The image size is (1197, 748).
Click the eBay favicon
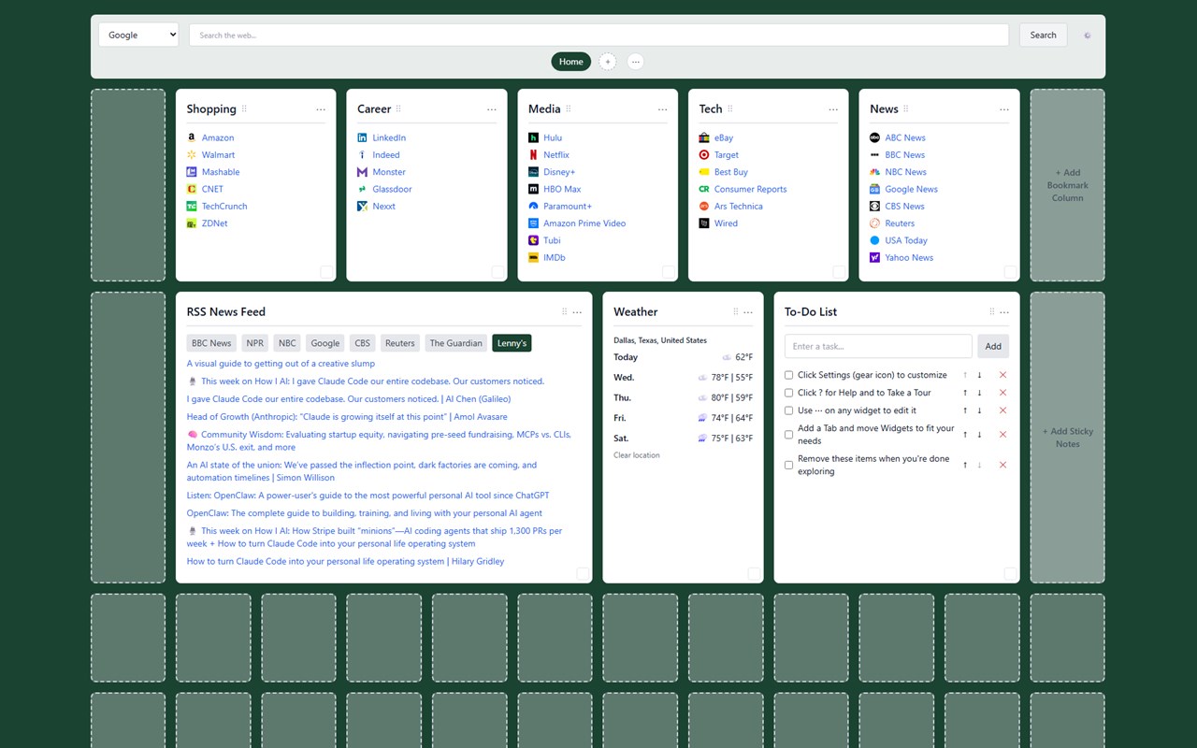(x=704, y=137)
